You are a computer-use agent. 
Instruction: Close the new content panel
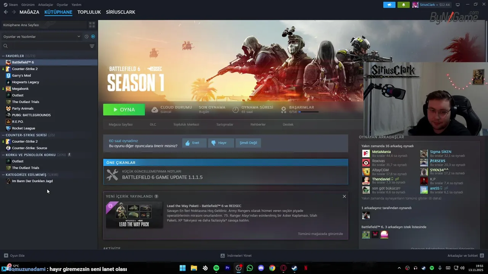point(344,196)
